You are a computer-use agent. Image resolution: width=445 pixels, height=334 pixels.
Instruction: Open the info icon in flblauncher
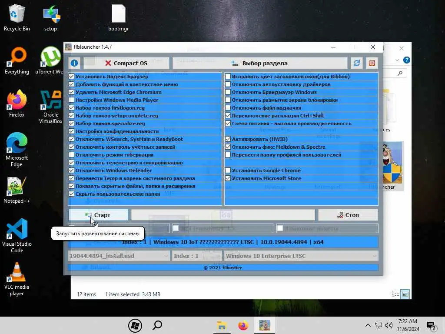[x=74, y=63]
